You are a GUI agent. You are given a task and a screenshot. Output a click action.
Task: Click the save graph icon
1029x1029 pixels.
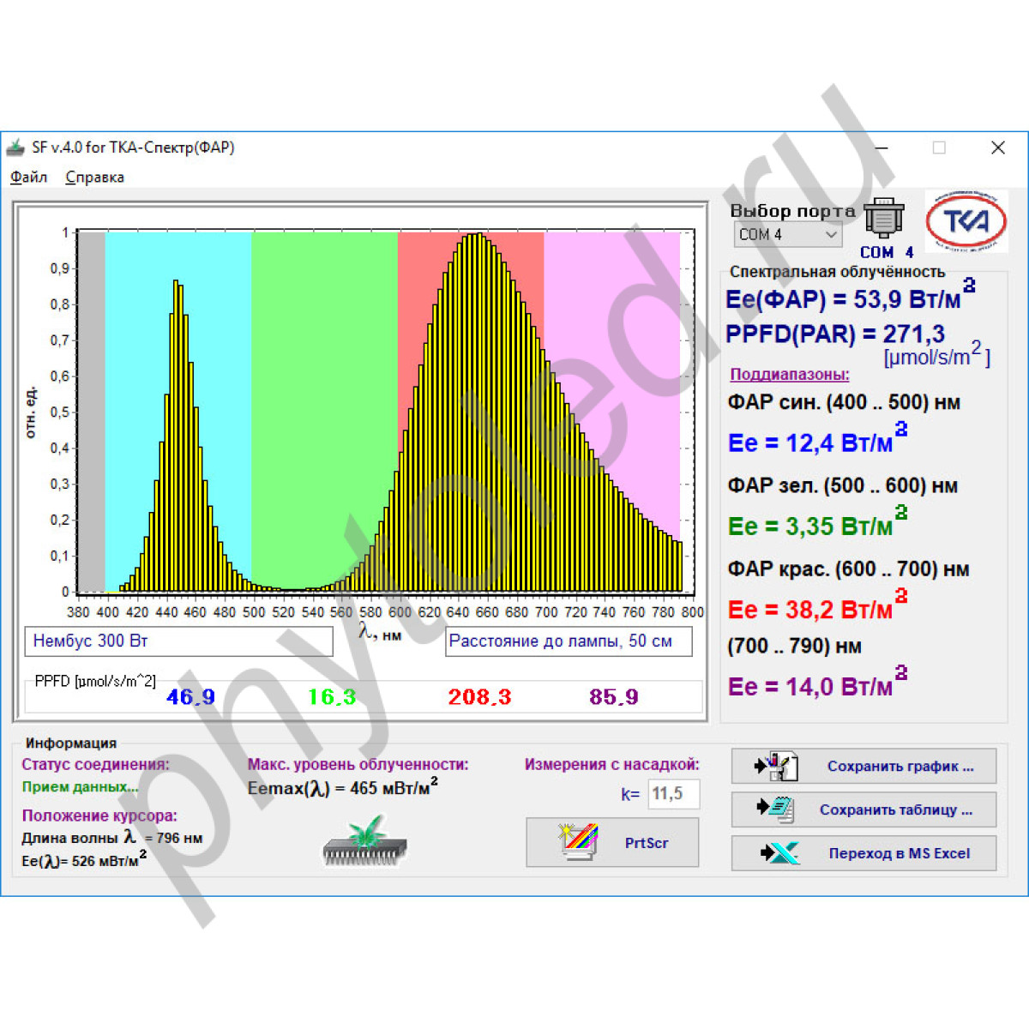click(x=777, y=766)
